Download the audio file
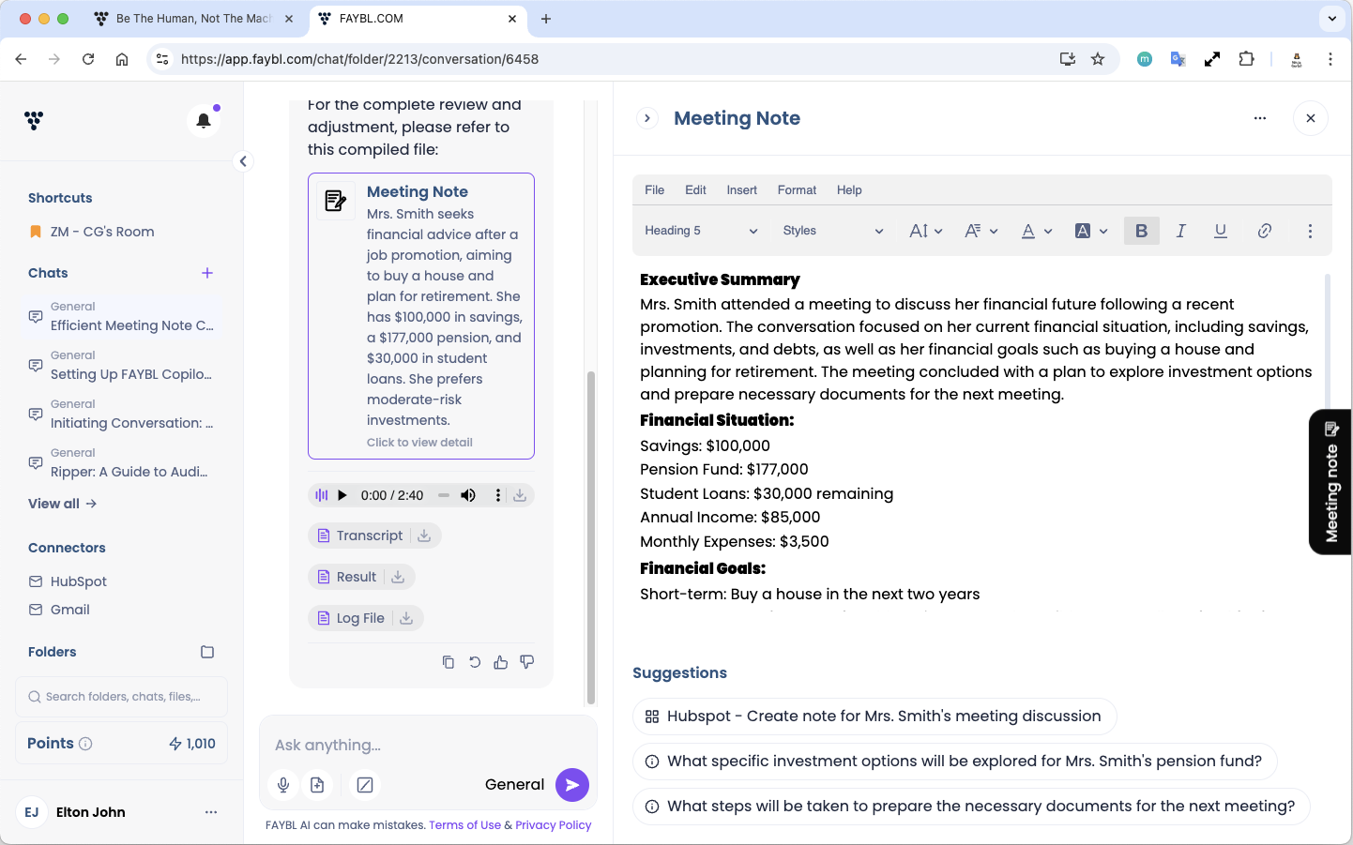The height and width of the screenshot is (845, 1353). point(520,495)
